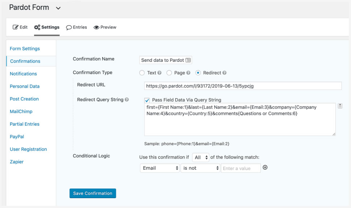Click the gears icon on Settings tab
The image size is (351, 208).
tap(37, 27)
